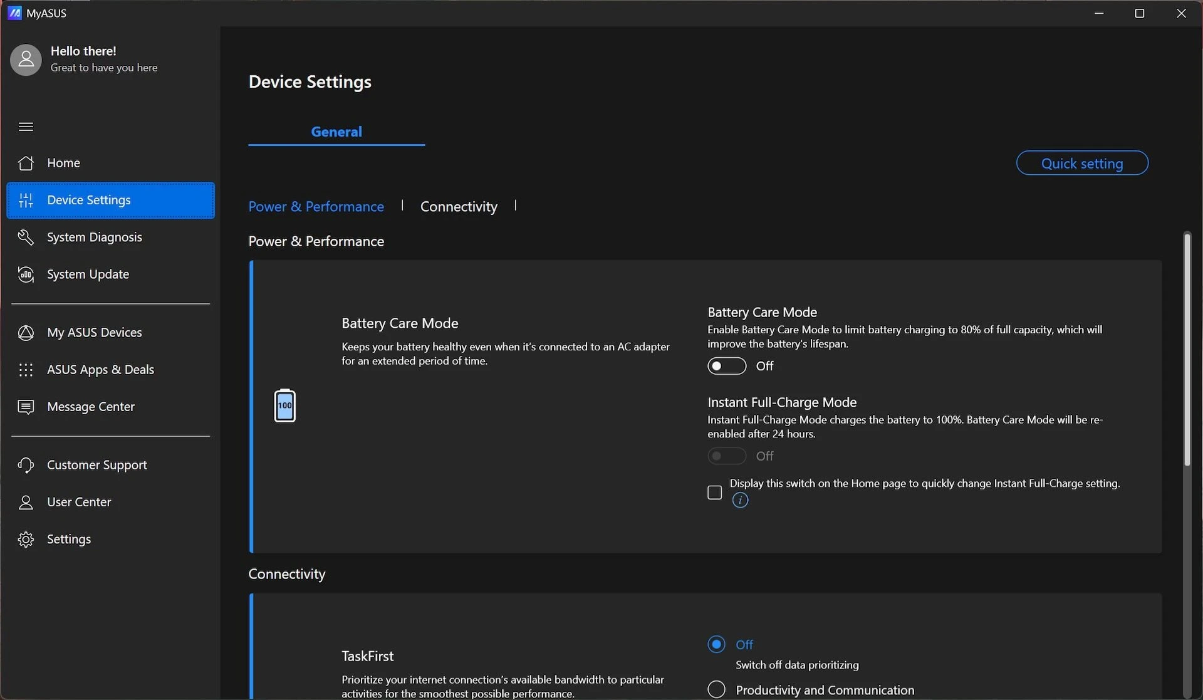Select Productivity and Communication radio button
Image resolution: width=1203 pixels, height=700 pixels.
716,689
